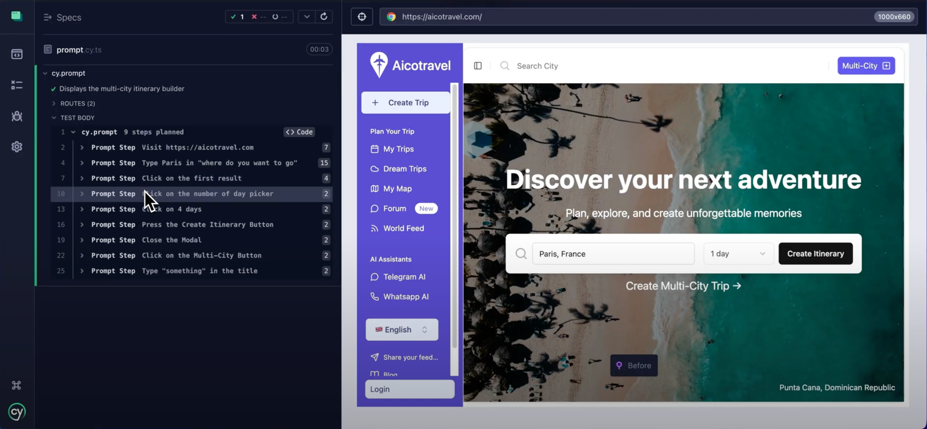
Task: Open the 1 day duration dropdown
Action: [737, 254]
